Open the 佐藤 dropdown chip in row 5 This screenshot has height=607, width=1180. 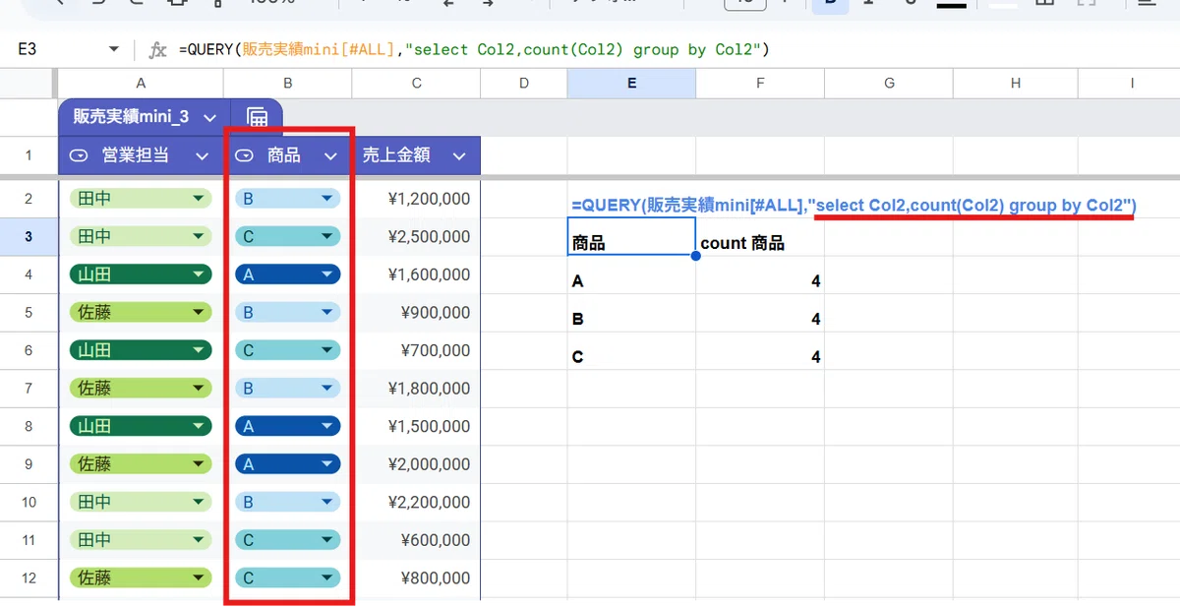[x=141, y=312]
